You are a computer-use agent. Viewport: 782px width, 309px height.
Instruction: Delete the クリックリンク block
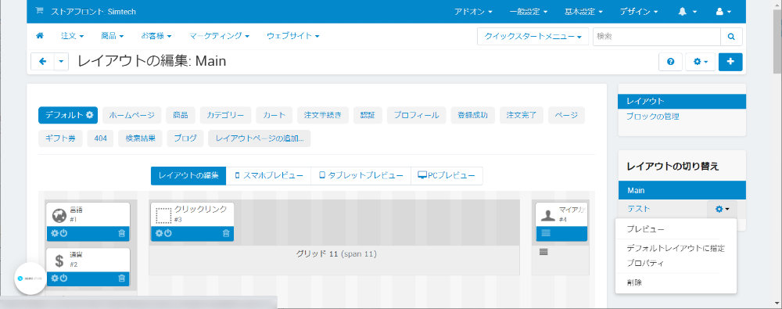pyautogui.click(x=226, y=233)
